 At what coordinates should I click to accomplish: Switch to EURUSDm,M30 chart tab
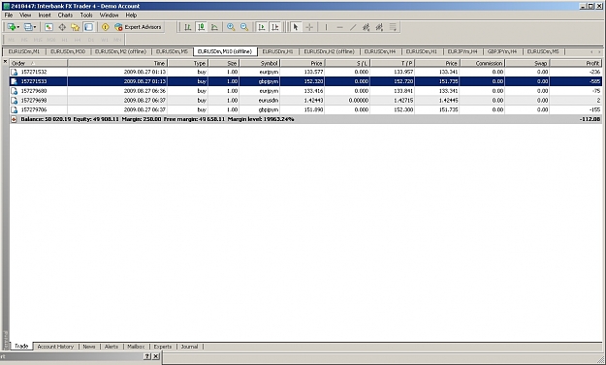click(x=68, y=51)
